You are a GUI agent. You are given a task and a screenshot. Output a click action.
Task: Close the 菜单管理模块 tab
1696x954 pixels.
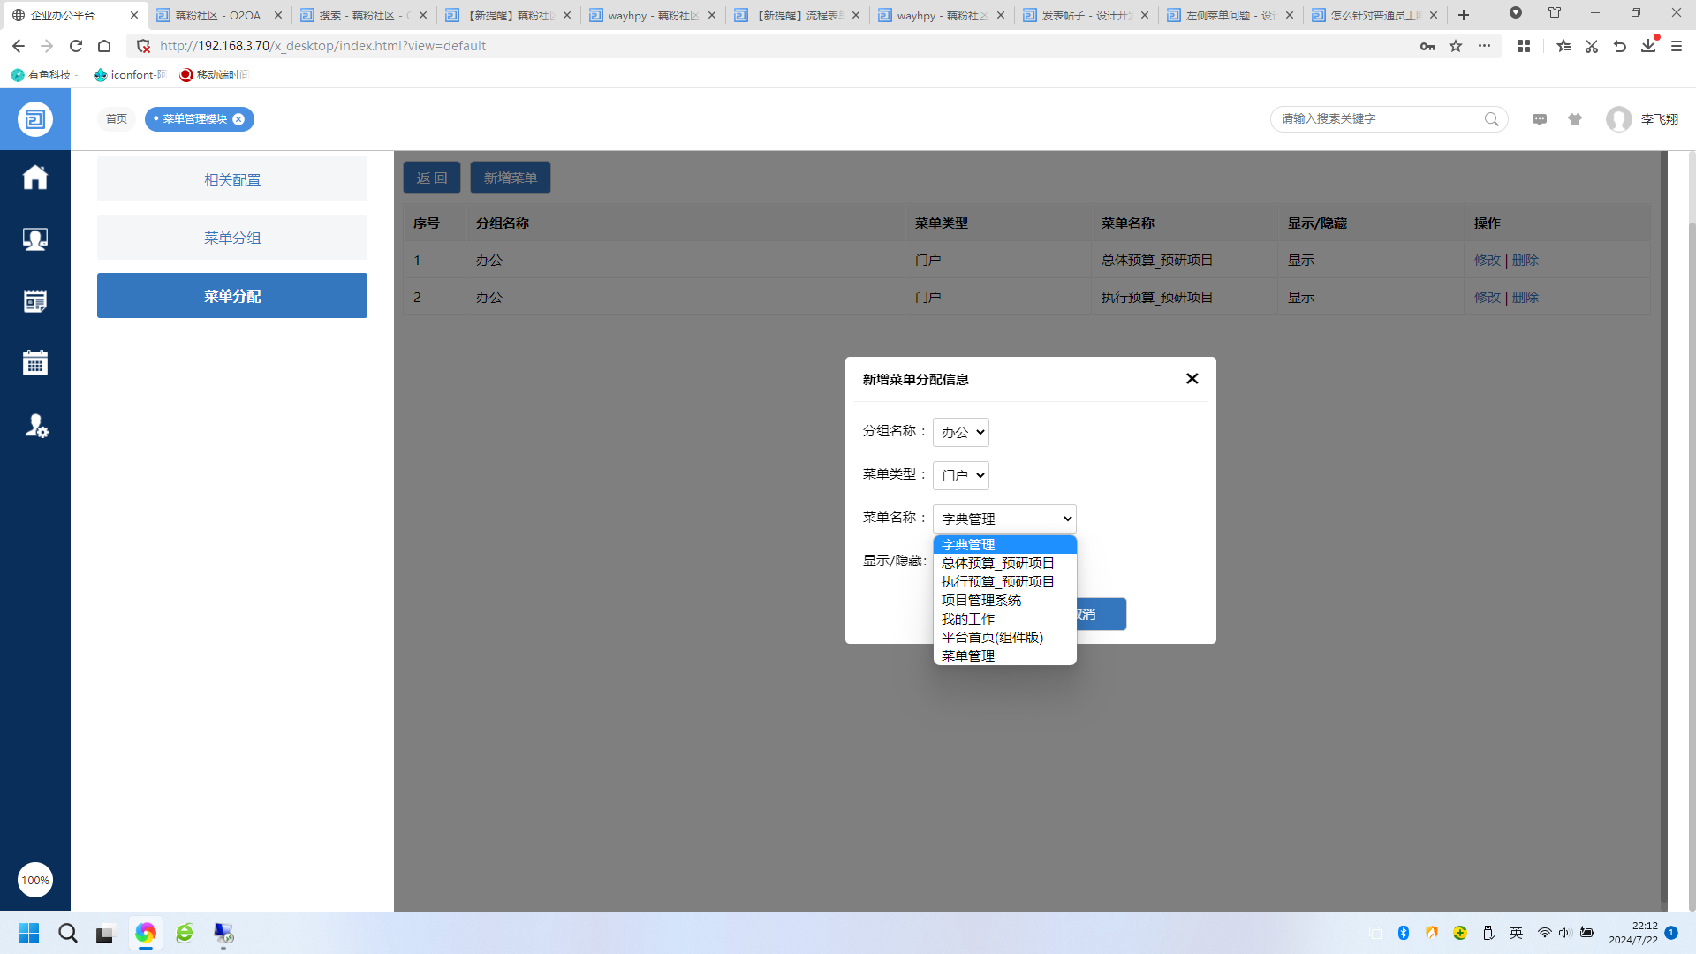click(238, 119)
